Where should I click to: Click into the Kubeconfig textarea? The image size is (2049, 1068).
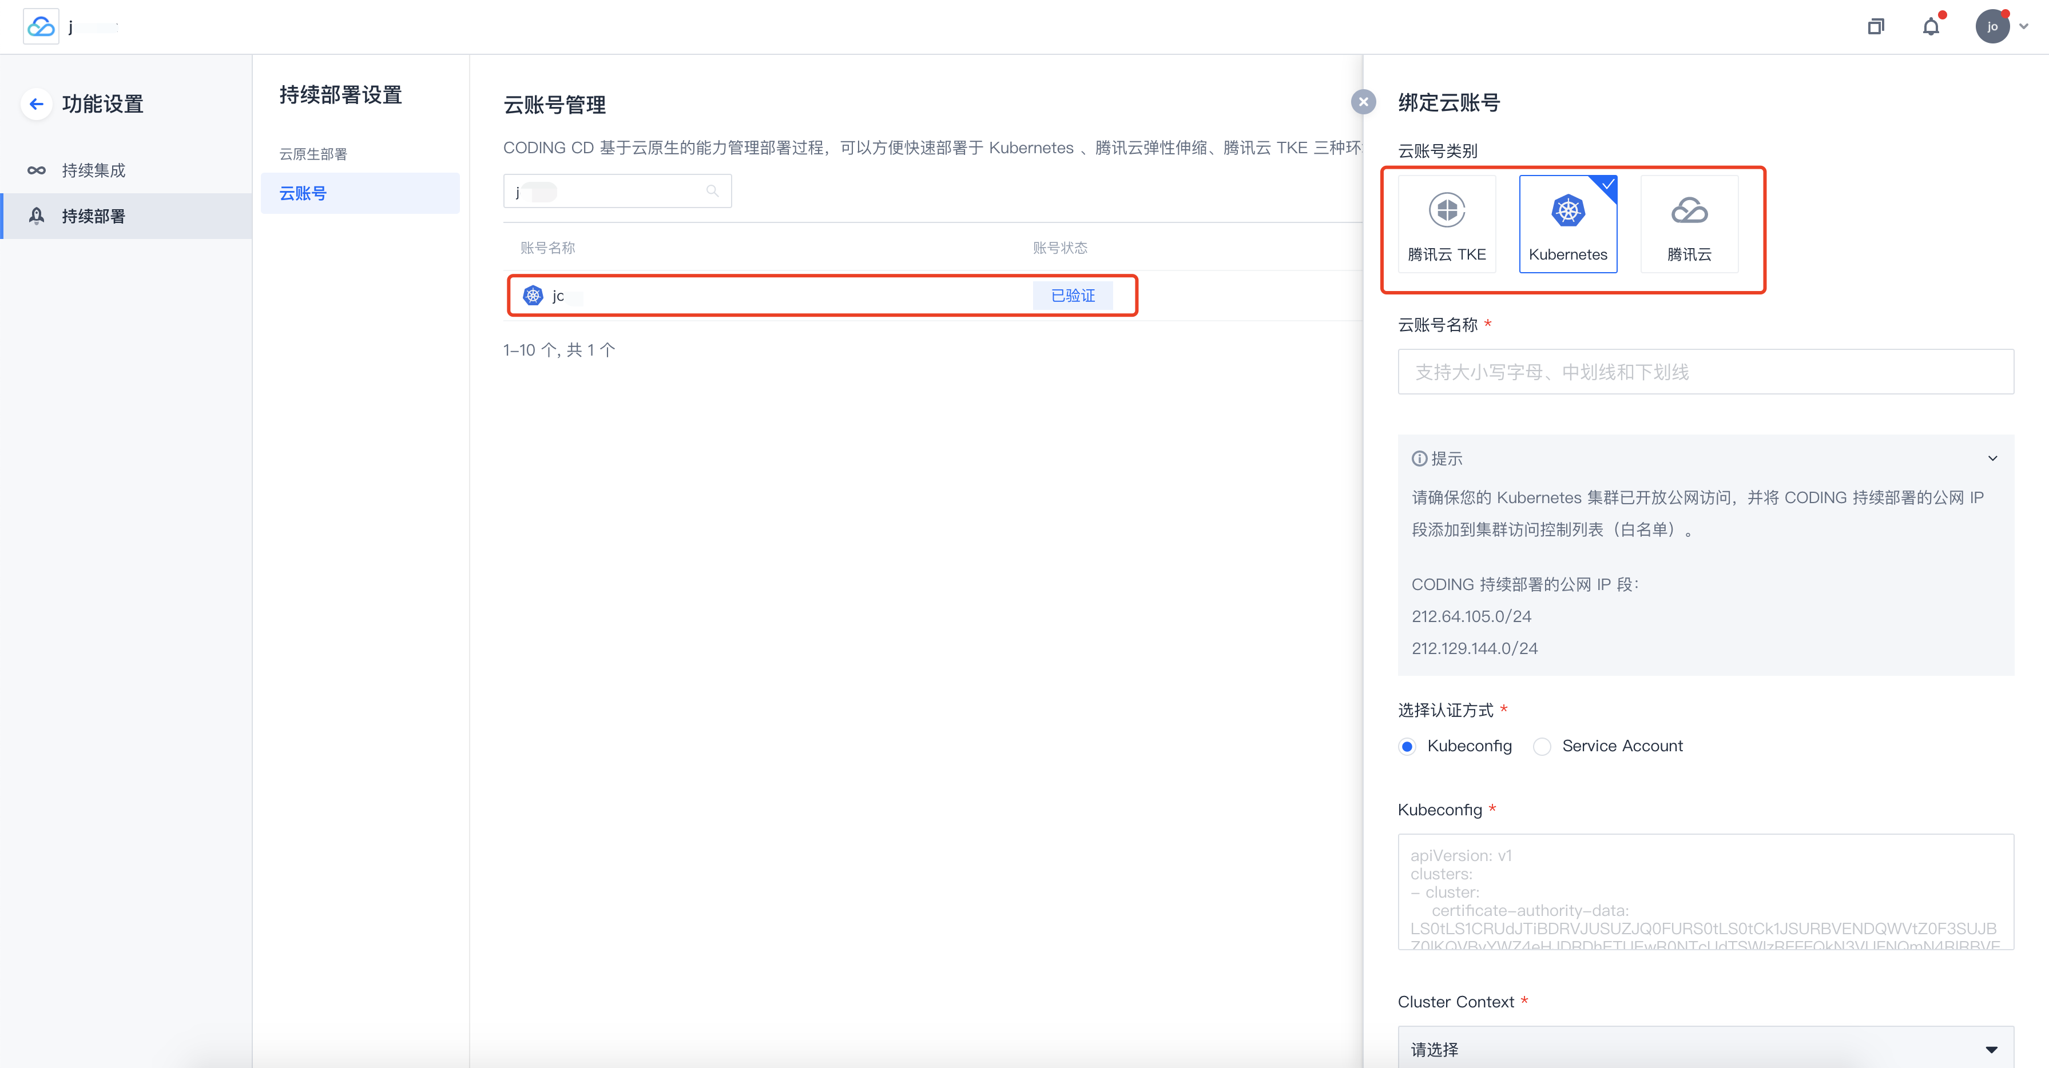pos(1705,891)
